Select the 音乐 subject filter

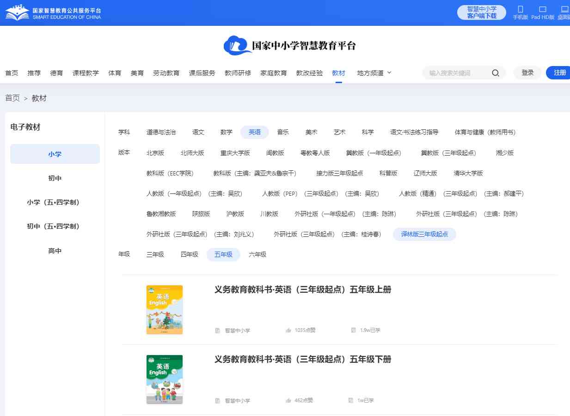[x=283, y=132]
